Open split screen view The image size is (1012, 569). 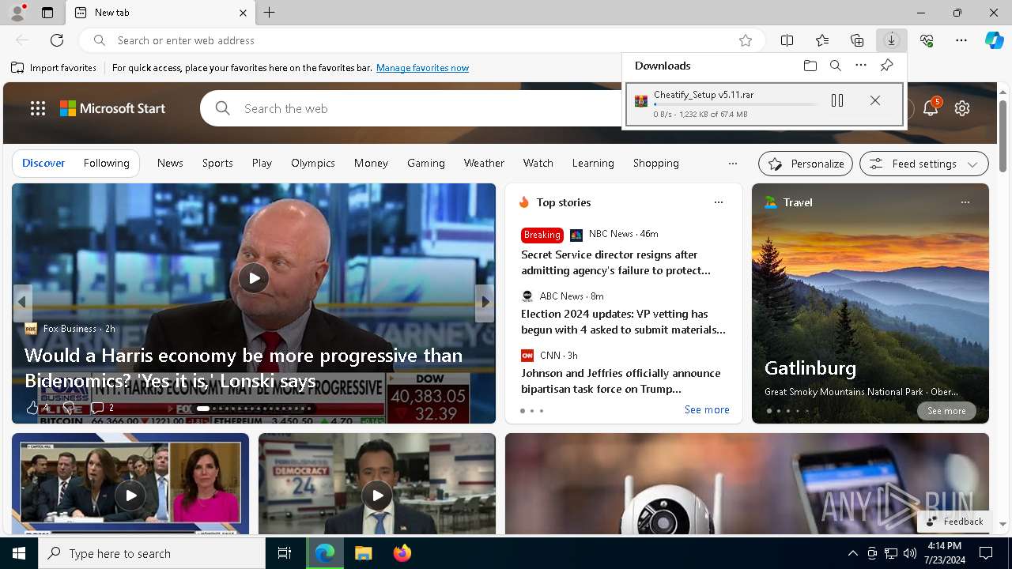coord(787,40)
